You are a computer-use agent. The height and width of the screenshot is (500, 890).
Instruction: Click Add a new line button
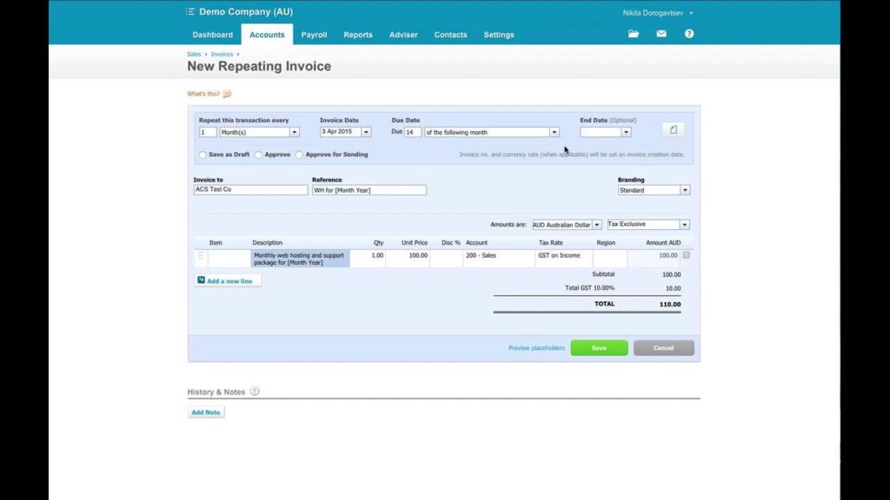[x=228, y=281]
